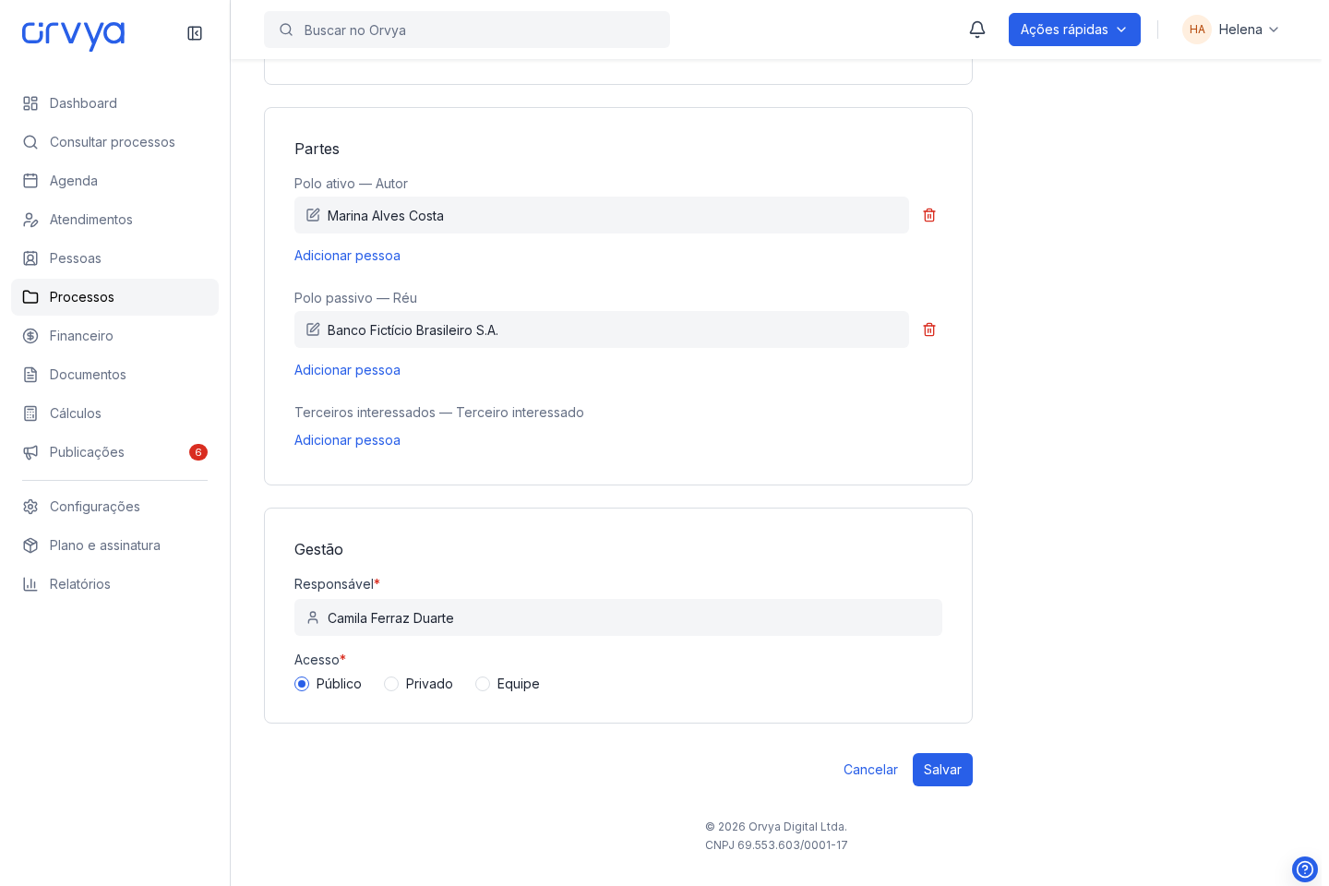The width and height of the screenshot is (1329, 886).
Task: Select Público access option
Action: [302, 684]
